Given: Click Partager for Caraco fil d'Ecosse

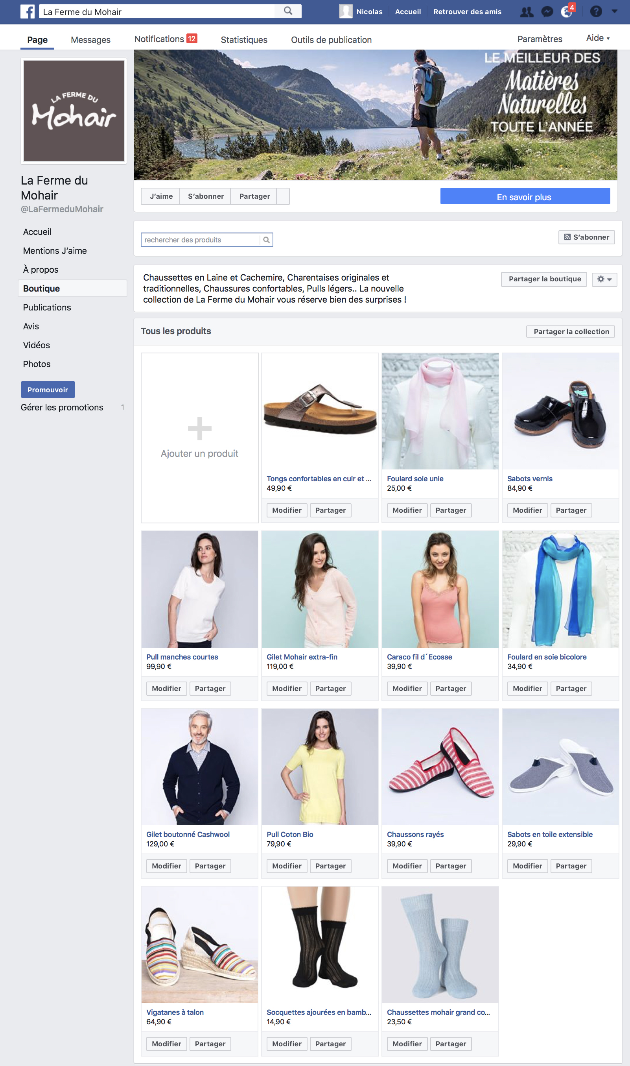Looking at the screenshot, I should tap(450, 689).
